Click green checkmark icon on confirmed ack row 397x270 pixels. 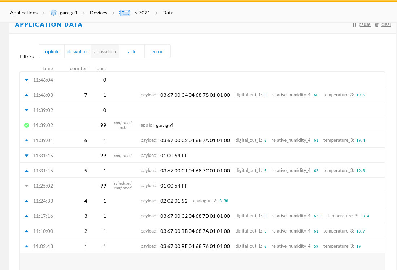[x=26, y=125]
